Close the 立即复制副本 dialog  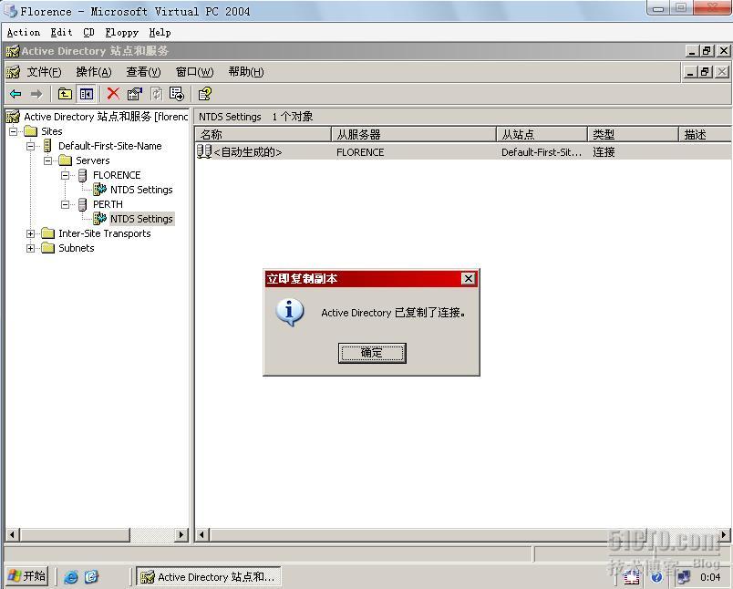tap(468, 279)
